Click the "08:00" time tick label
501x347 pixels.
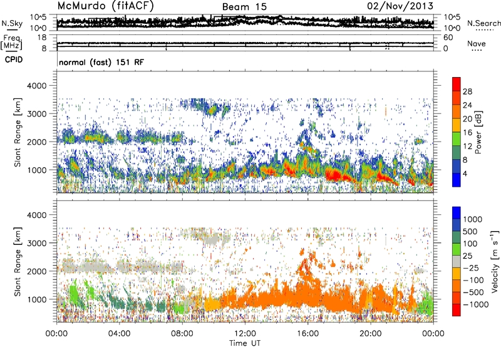[182, 334]
